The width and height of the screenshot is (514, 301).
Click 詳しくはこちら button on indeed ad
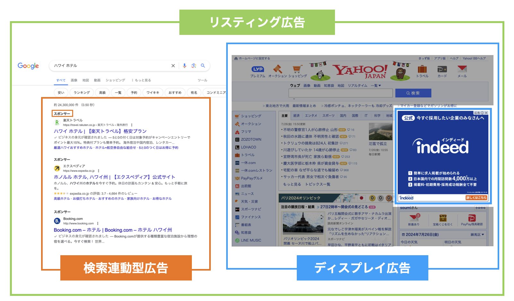[476, 198]
